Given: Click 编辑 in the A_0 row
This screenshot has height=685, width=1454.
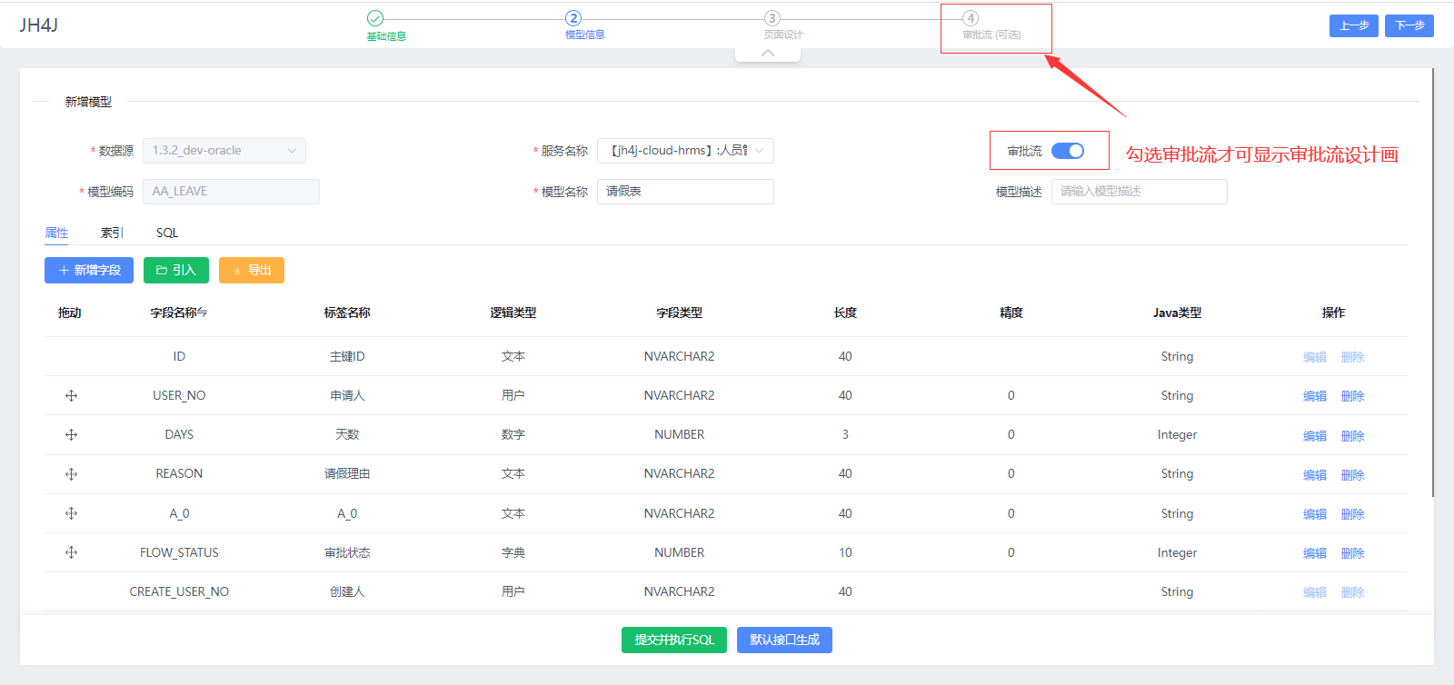Looking at the screenshot, I should tap(1315, 514).
